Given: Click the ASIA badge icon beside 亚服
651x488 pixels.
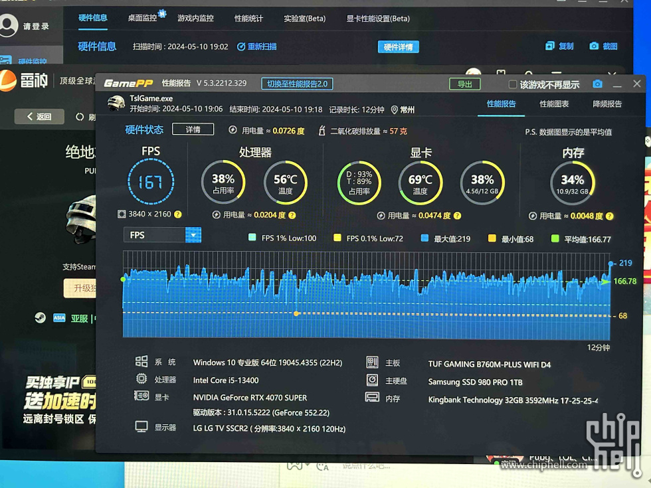Looking at the screenshot, I should pos(59,318).
